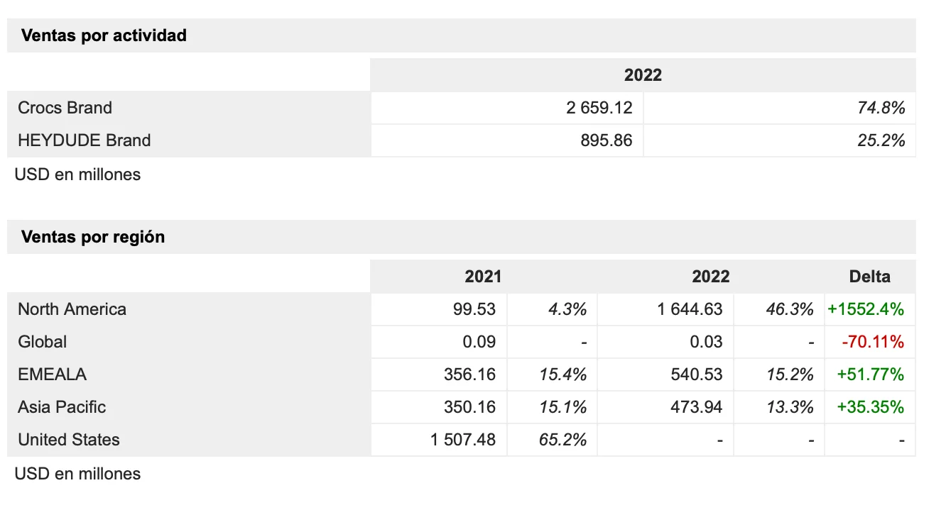The width and height of the screenshot is (946, 505).
Task: Click the HEYDUDE Brand 25.2% share cell
Action: click(881, 140)
